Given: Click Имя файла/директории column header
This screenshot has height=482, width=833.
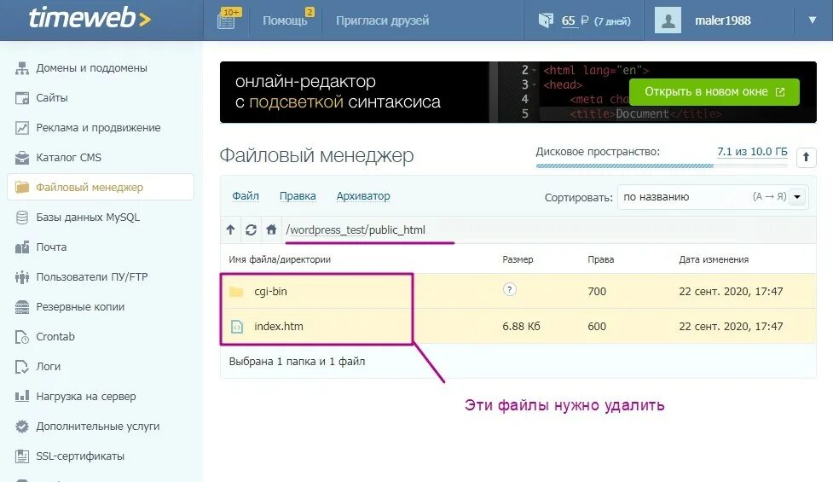Looking at the screenshot, I should pyautogui.click(x=280, y=259).
